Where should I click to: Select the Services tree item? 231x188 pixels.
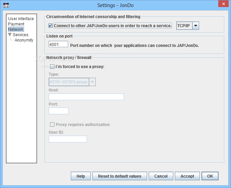click(20, 35)
